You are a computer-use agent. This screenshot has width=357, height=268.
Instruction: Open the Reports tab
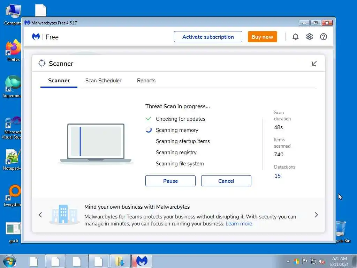point(146,81)
